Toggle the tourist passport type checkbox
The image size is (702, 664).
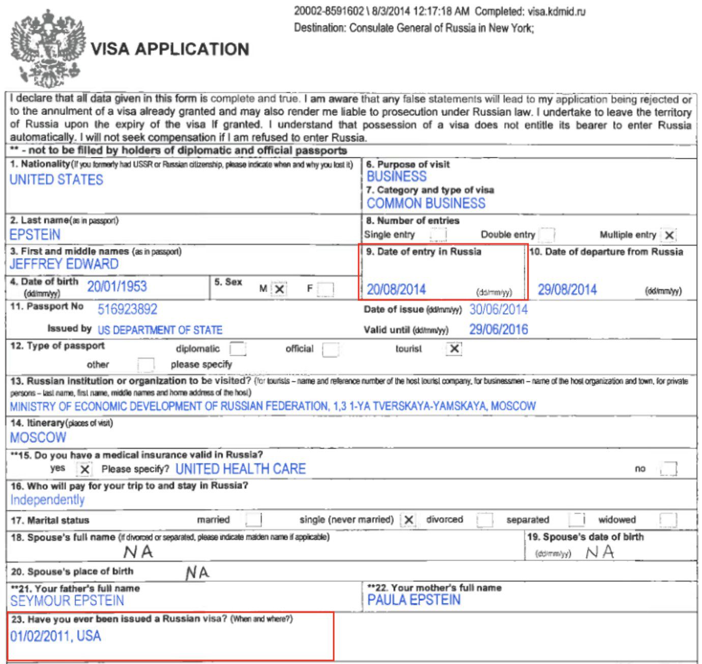[454, 349]
